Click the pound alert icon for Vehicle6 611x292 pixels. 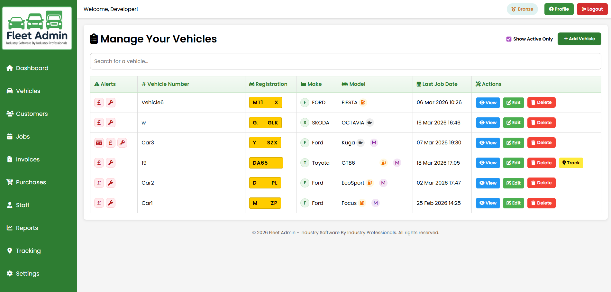click(x=99, y=103)
